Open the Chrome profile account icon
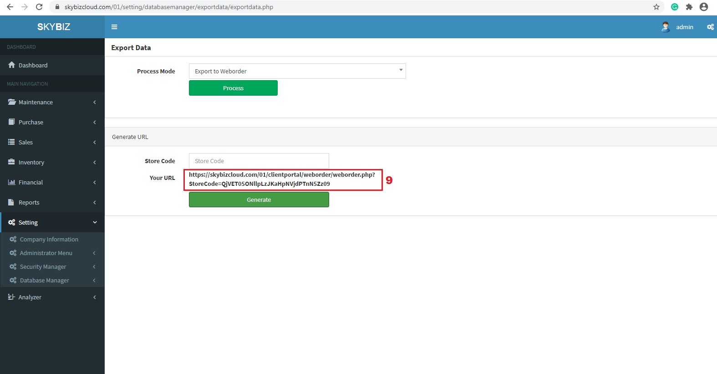Viewport: 717px width, 374px height. (x=703, y=7)
